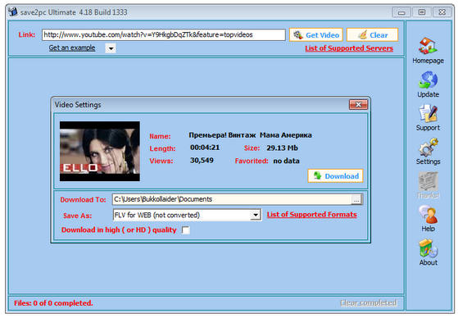
Task: Browse download folder with ellipsis button
Action: [356, 200]
